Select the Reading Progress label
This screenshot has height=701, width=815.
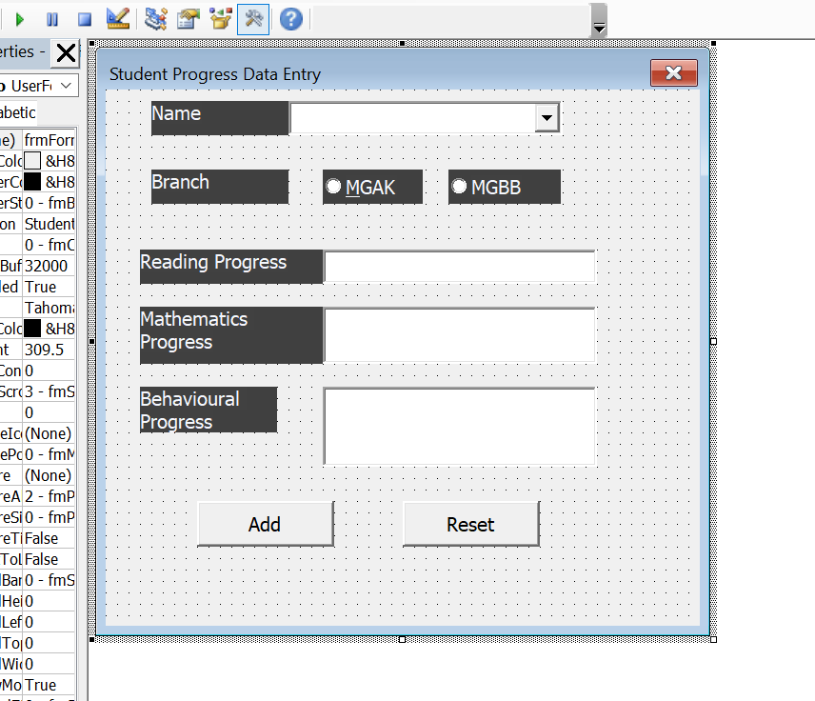pos(231,267)
